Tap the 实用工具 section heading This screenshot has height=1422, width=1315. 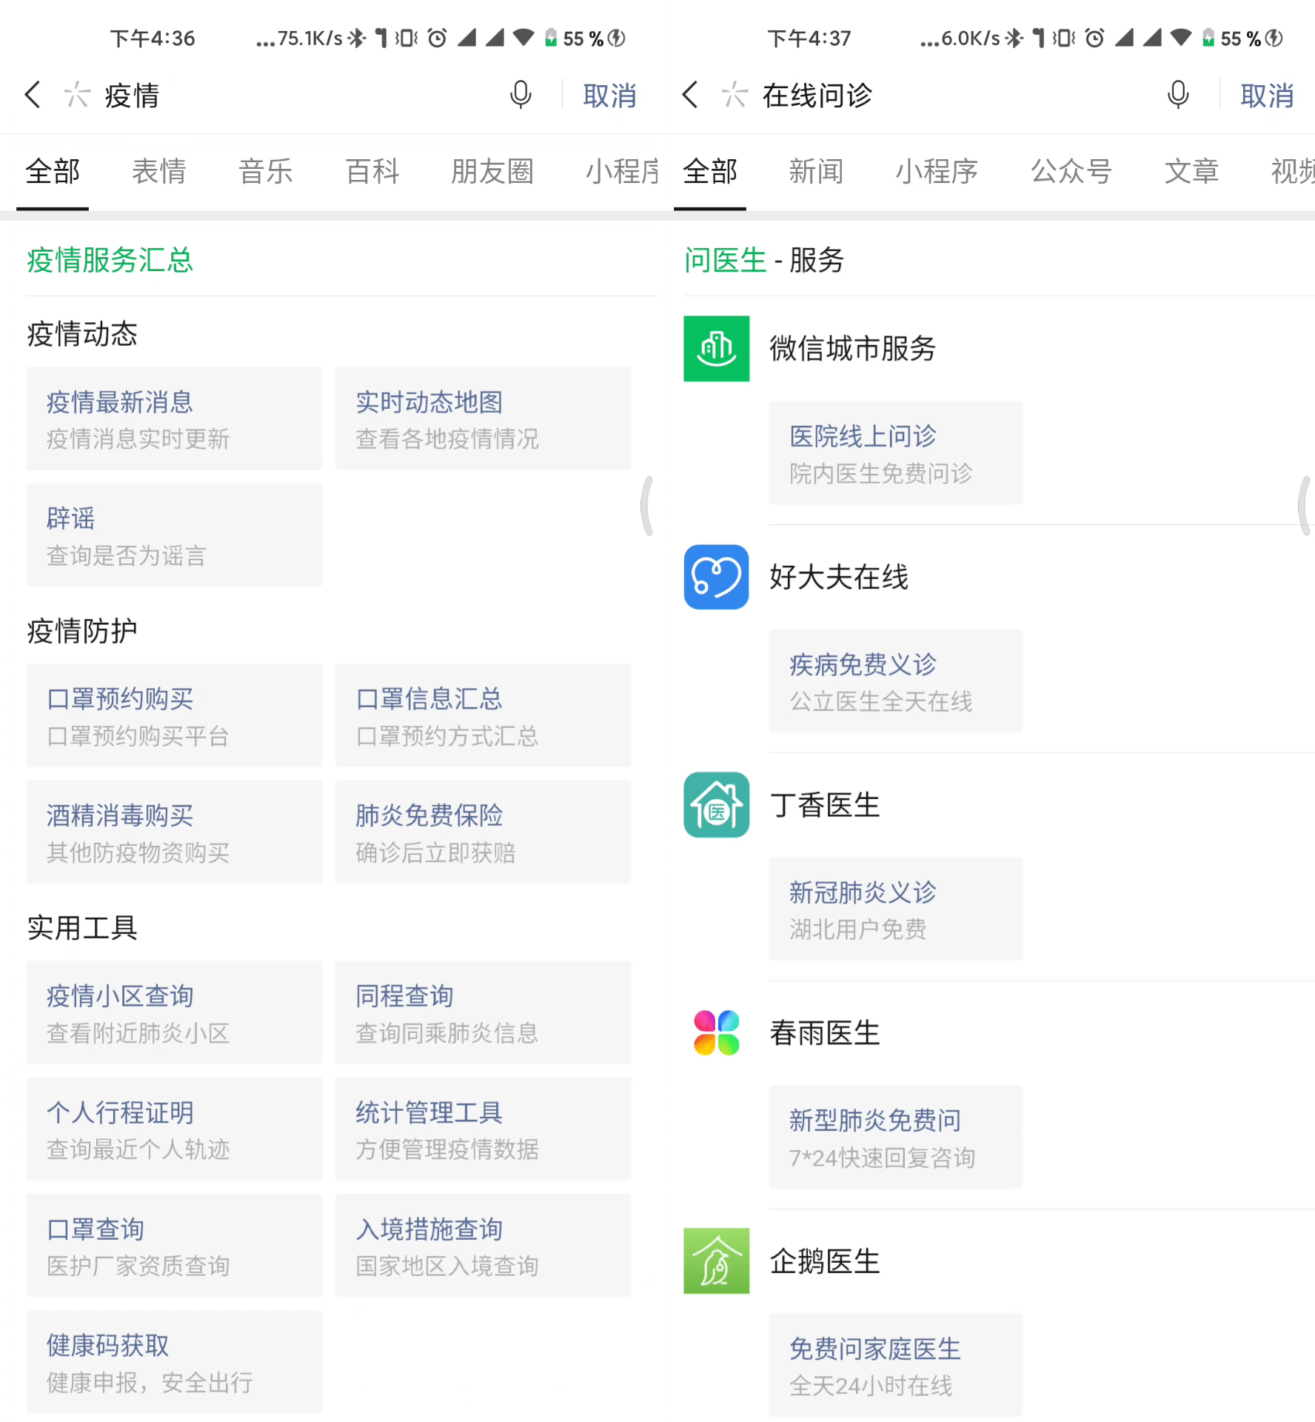click(82, 928)
